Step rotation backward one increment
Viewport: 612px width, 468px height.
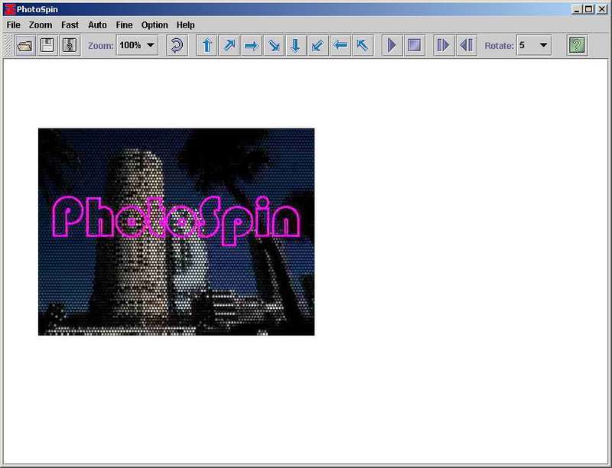[467, 46]
